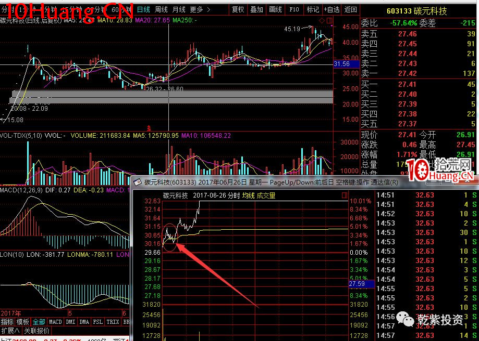
Task: Open the 关联报价 related quotes tab
Action: point(36,331)
